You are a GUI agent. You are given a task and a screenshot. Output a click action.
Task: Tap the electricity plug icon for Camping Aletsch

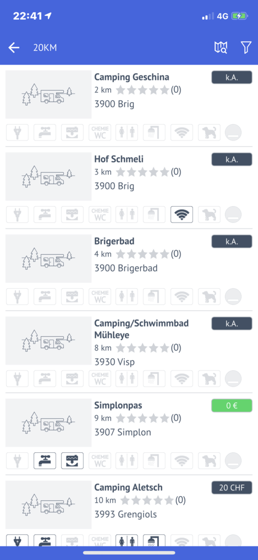(17, 540)
